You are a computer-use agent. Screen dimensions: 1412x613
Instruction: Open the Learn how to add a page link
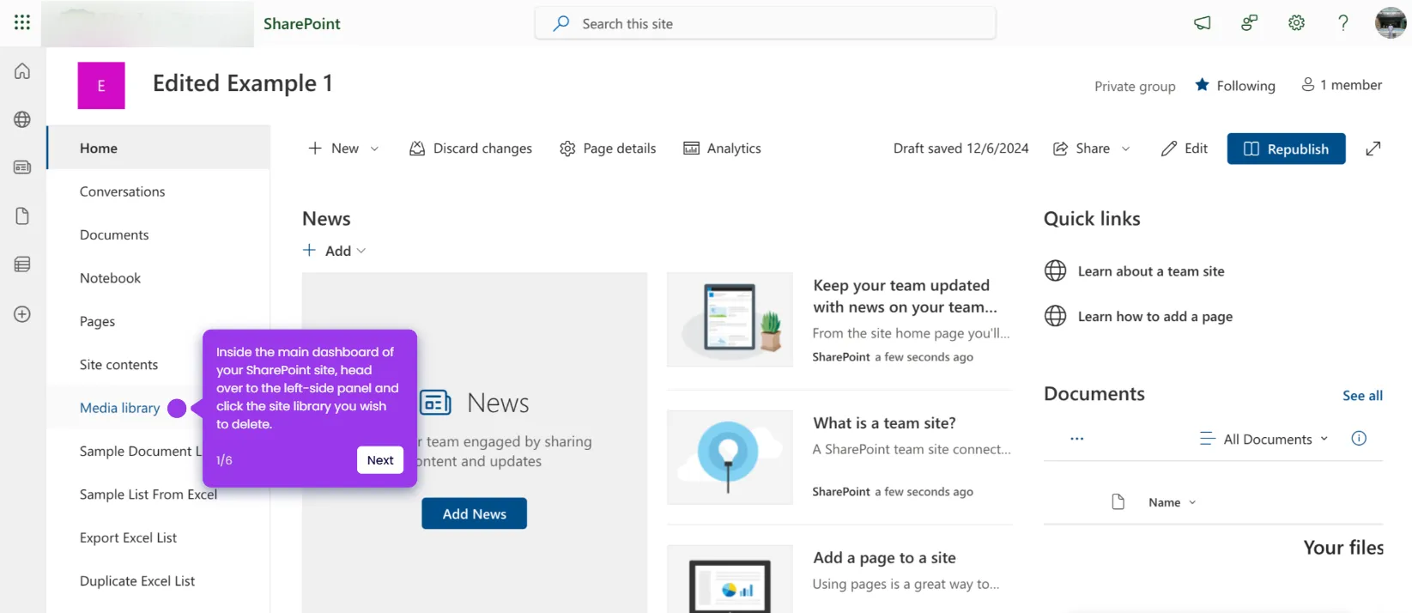(x=1155, y=317)
